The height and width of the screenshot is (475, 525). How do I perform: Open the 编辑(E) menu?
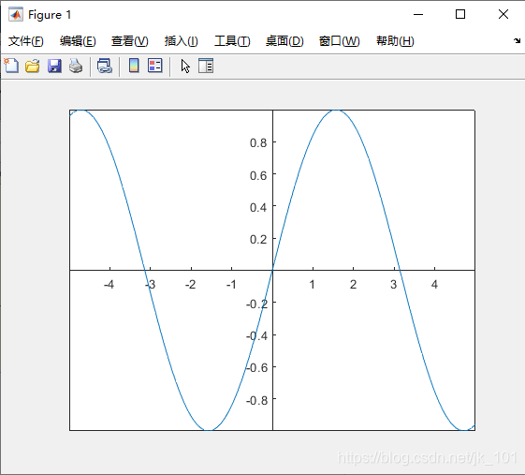point(78,41)
